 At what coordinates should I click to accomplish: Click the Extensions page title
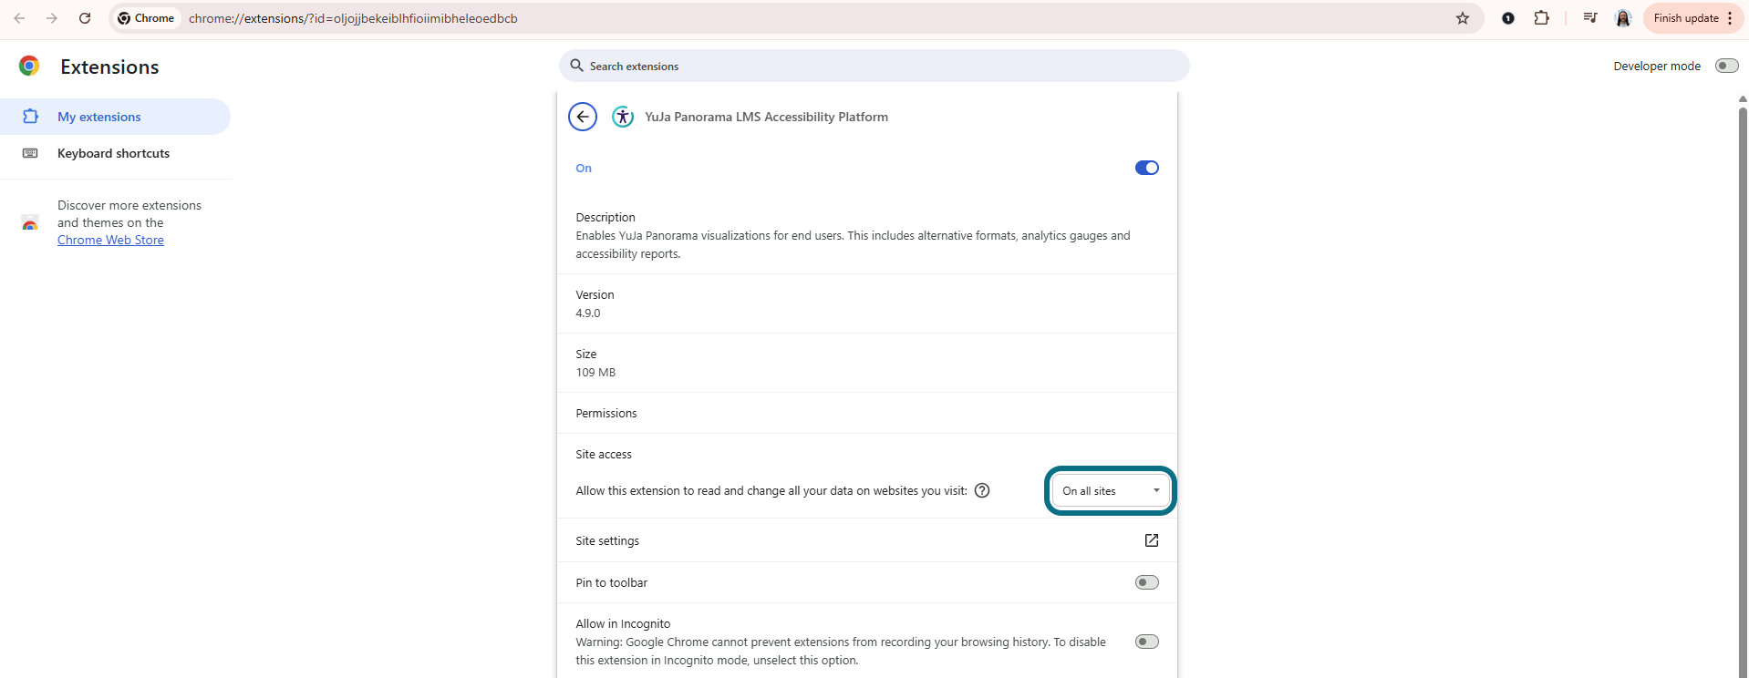point(109,67)
